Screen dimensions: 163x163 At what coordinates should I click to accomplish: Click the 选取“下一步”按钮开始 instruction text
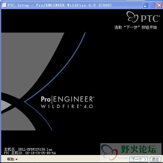pos(136,27)
